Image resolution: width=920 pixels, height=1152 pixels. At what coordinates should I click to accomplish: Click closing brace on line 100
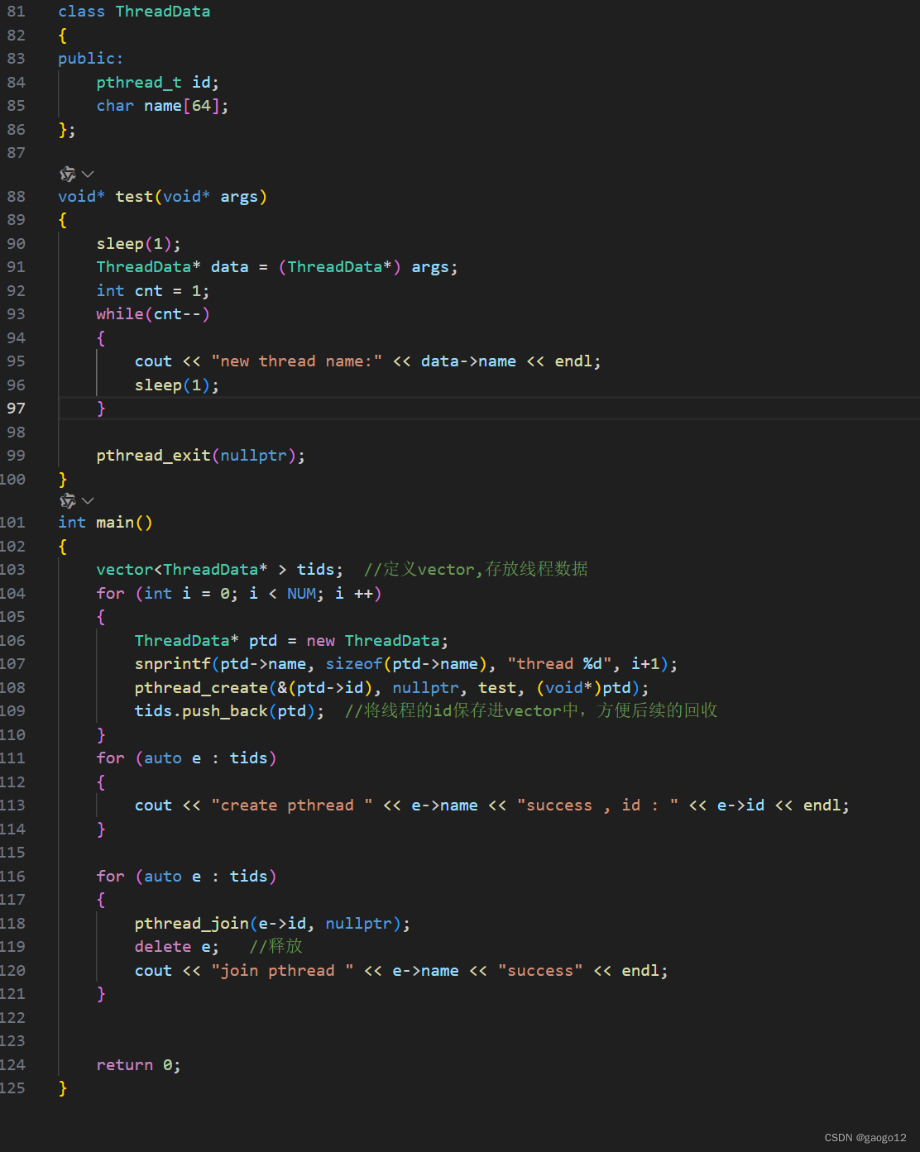(63, 480)
